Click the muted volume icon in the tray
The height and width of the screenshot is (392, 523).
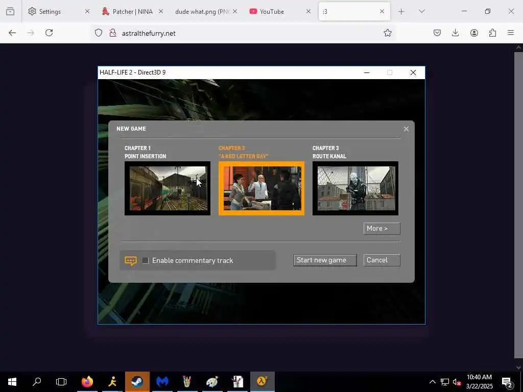[x=457, y=382]
